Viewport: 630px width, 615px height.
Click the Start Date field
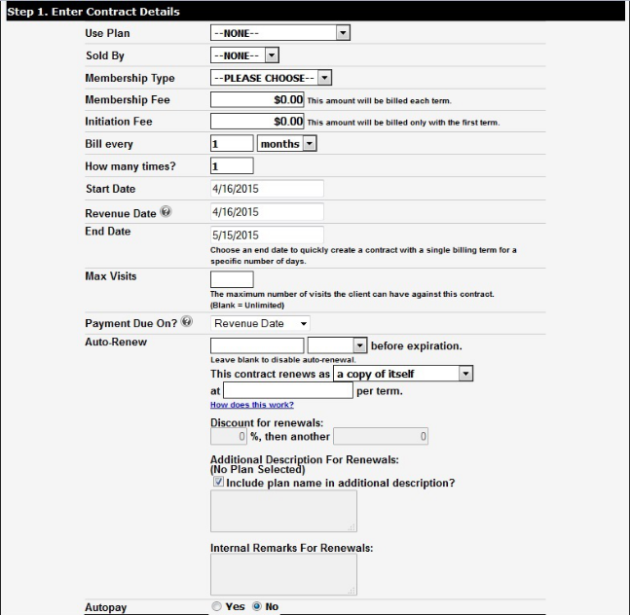pos(267,189)
